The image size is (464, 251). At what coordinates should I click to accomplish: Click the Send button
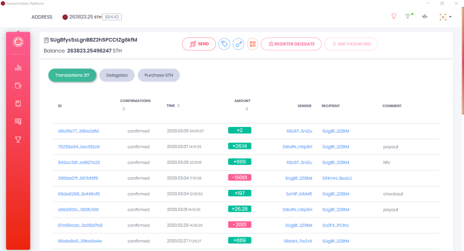click(x=199, y=44)
